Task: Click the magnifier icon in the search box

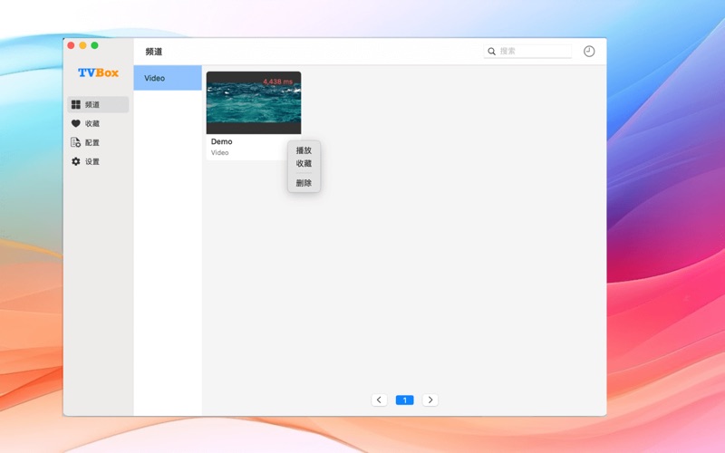Action: click(492, 52)
